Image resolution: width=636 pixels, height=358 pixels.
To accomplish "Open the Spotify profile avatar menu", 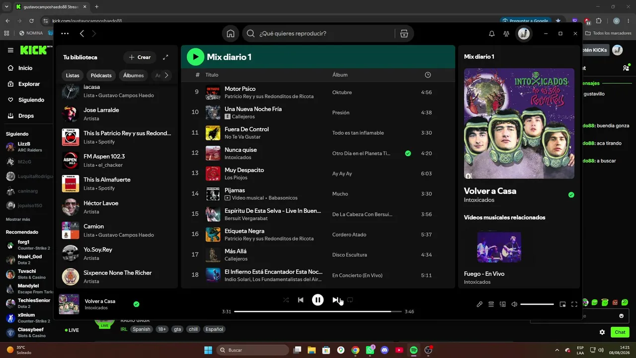I will [x=524, y=33].
